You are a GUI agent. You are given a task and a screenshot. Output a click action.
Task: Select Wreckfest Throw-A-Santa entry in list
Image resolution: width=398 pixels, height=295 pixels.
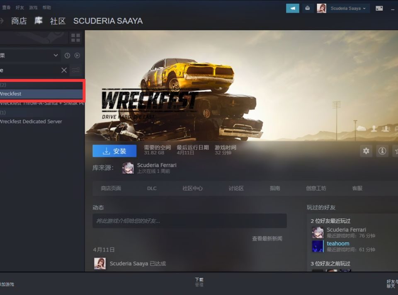click(x=42, y=103)
